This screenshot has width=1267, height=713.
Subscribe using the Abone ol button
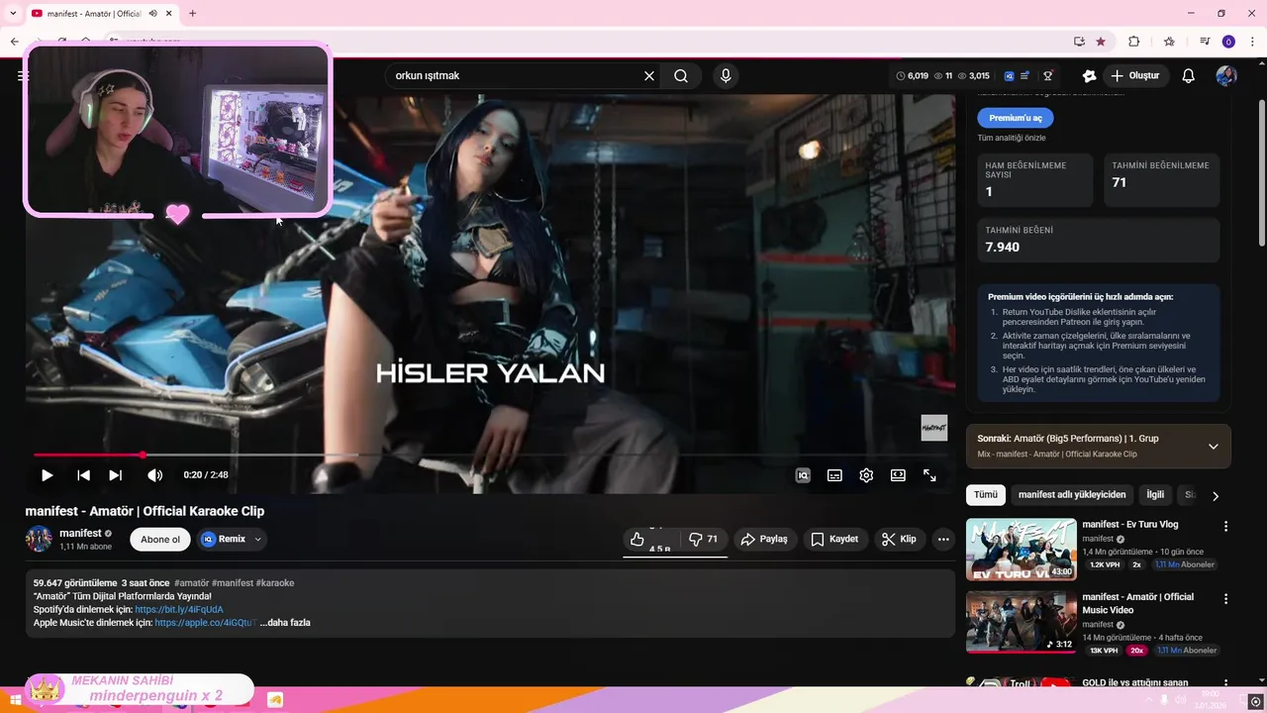[160, 540]
